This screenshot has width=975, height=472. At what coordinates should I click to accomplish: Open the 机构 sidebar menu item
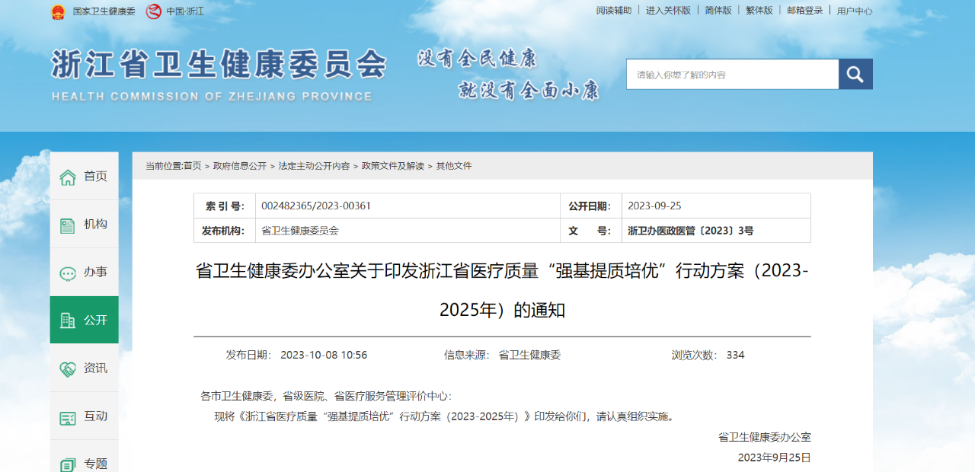(85, 224)
